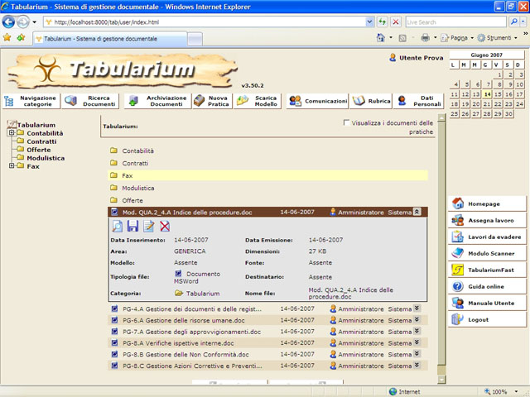Screen dimensions: 530x397
Task: Open Dati Personali
Action: [x=419, y=101]
